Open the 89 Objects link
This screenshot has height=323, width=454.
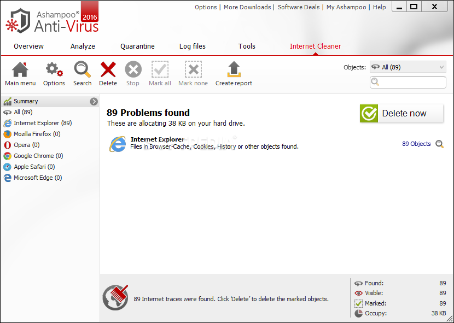pos(416,144)
